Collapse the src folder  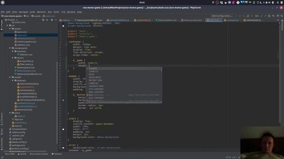point(8,26)
